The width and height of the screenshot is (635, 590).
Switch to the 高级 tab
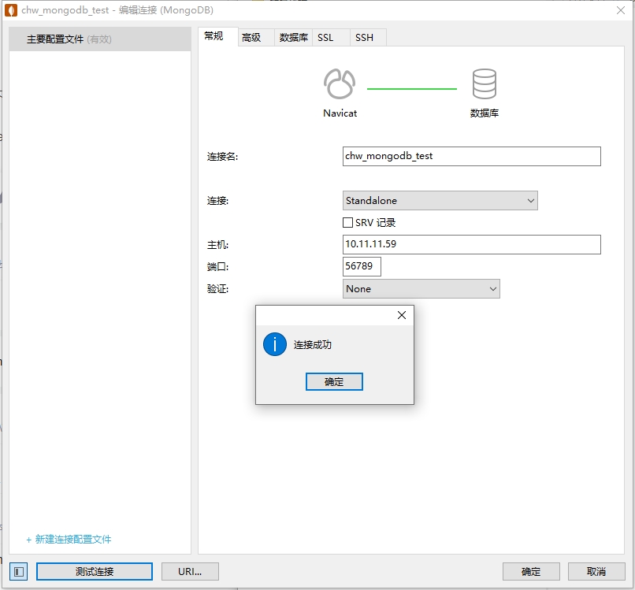[256, 38]
